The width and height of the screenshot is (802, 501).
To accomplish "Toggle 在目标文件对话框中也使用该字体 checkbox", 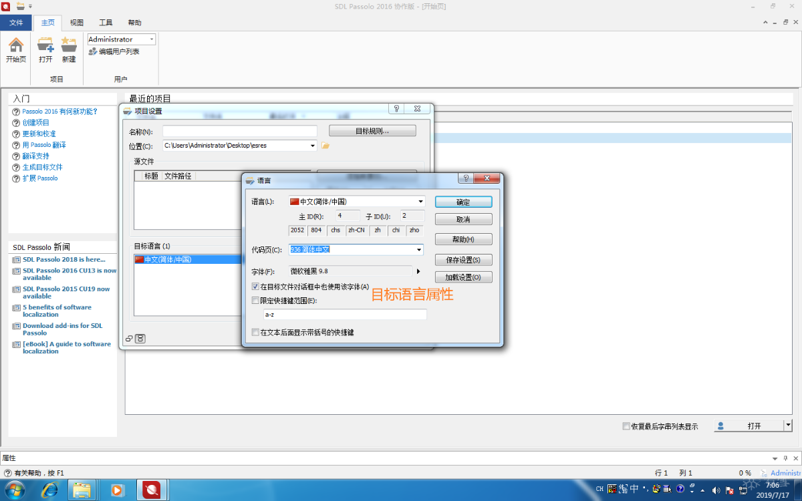I will [255, 287].
